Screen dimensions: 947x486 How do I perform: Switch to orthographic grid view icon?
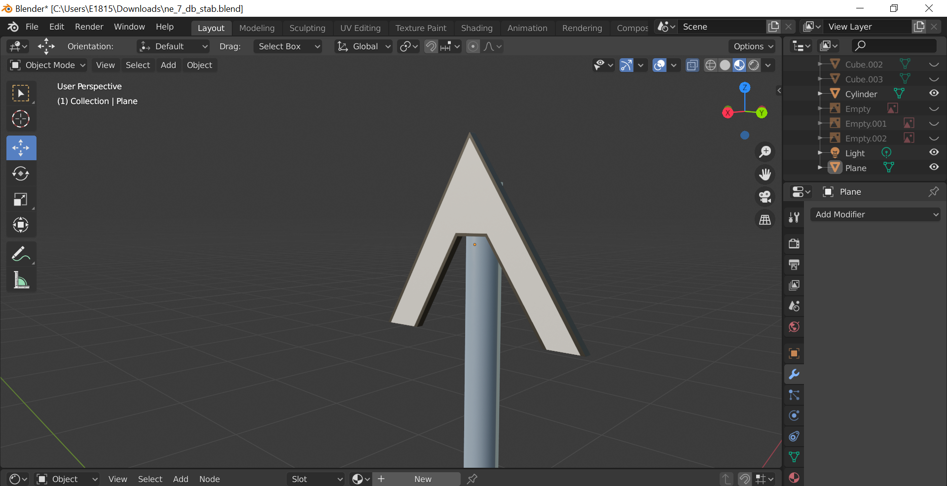tap(765, 220)
